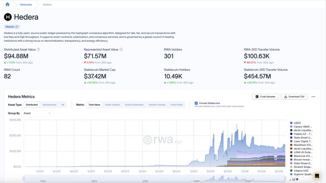This screenshot has height=183, width=326.
Task: Toggle Canary HBAR series in legend
Action: coord(301,126)
